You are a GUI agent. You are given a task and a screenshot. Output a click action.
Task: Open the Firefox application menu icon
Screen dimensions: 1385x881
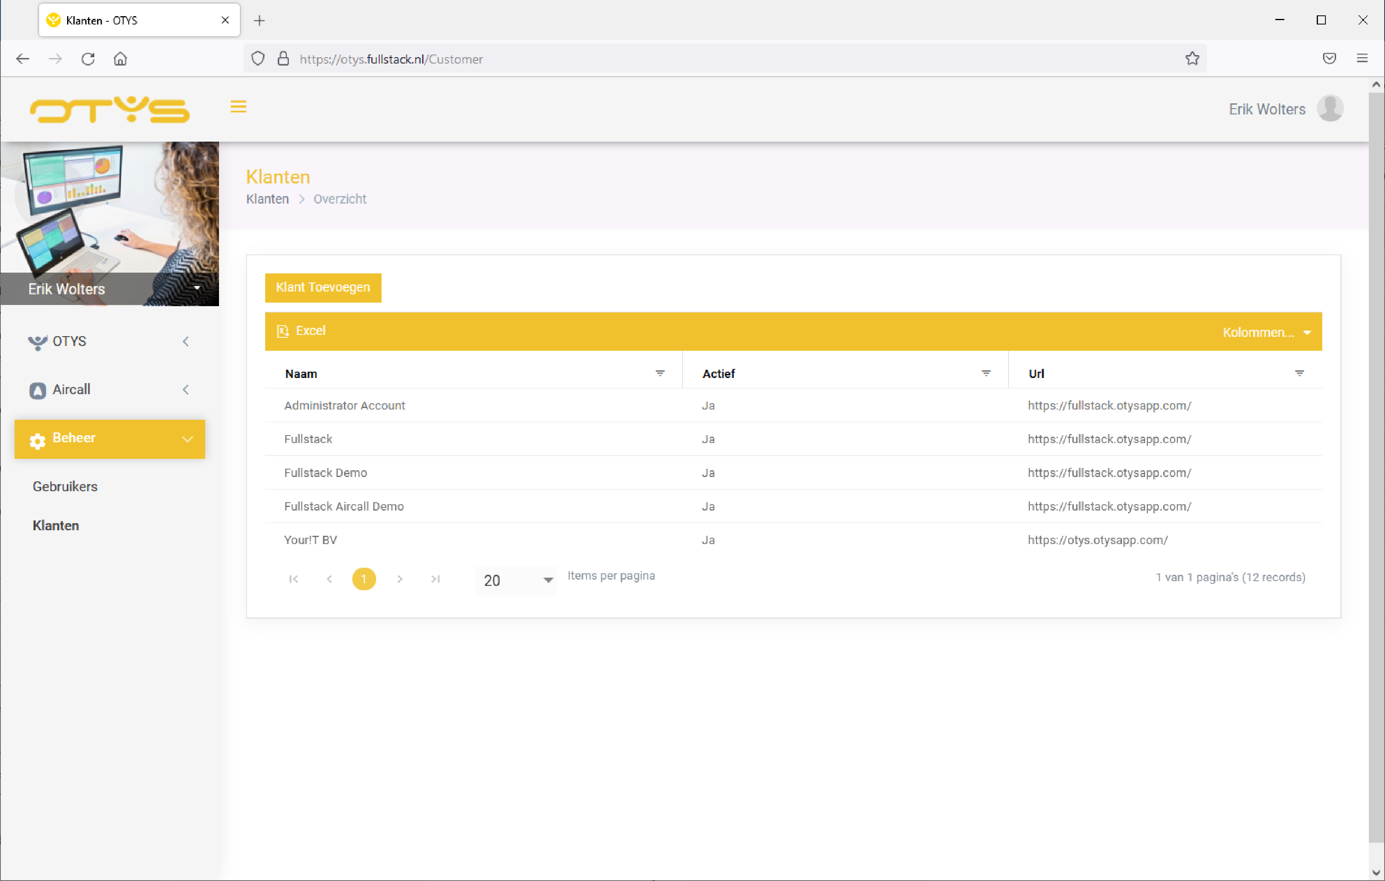point(1362,59)
